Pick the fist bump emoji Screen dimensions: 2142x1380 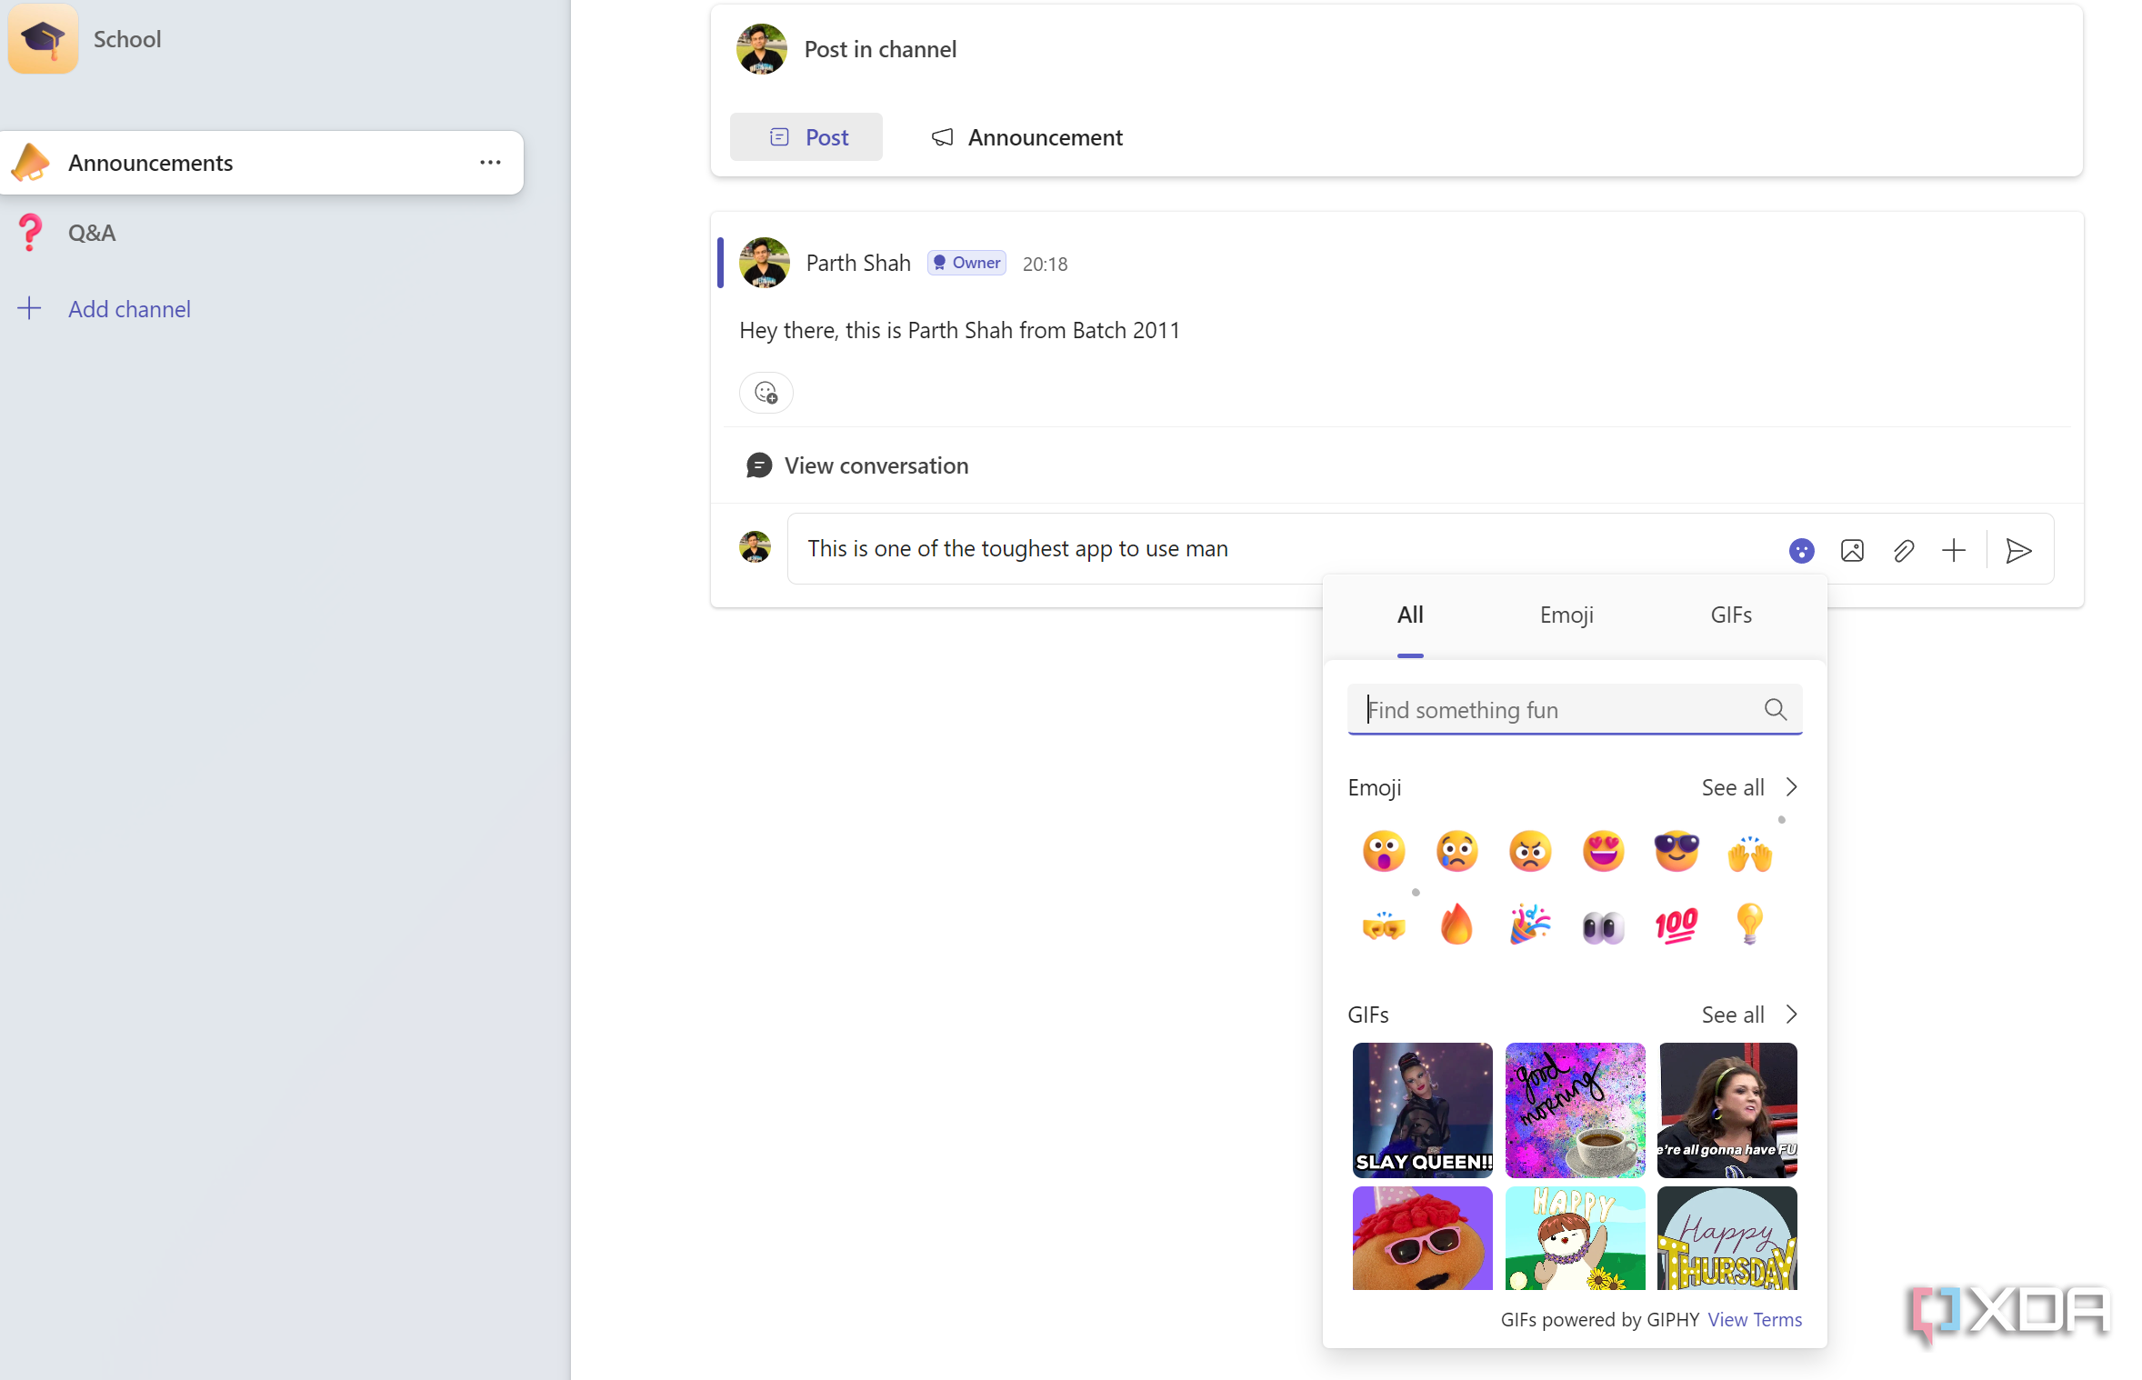point(1384,926)
